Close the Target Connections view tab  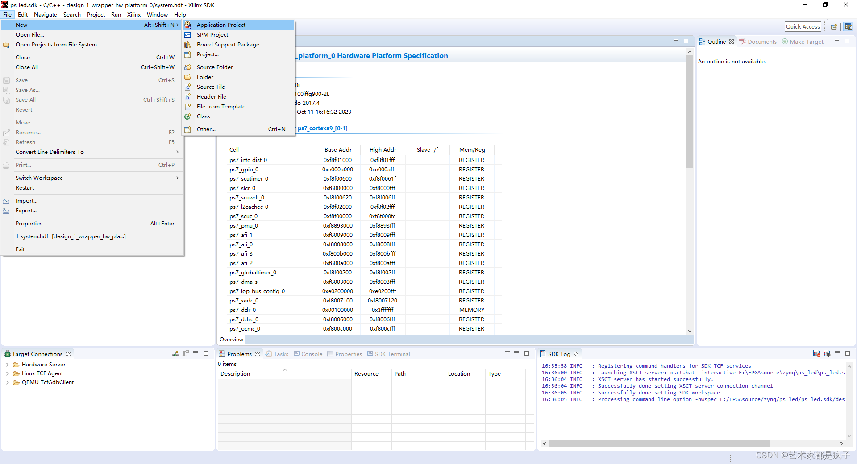(68, 354)
